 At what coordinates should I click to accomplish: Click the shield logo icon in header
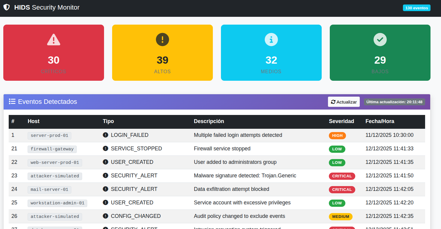click(x=7, y=8)
